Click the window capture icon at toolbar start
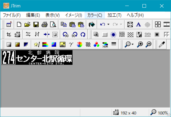The width and height of the screenshot is (171, 117). [x=9, y=24]
